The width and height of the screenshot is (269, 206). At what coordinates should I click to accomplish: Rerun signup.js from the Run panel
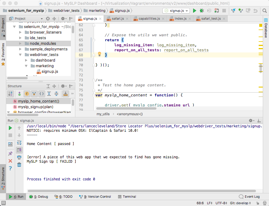[10, 128]
